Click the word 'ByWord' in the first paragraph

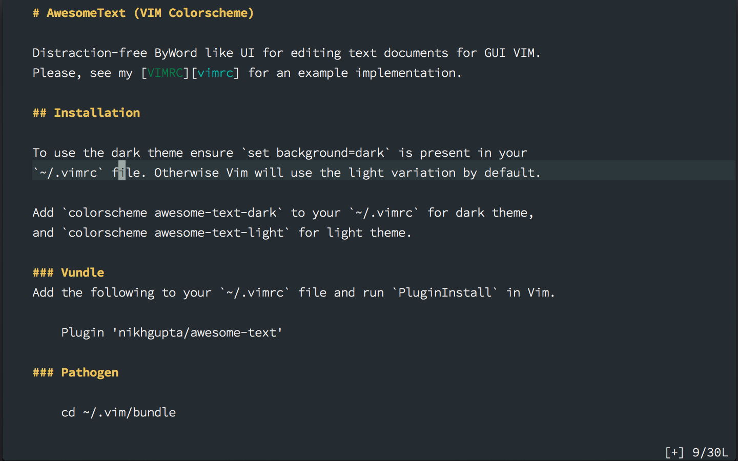(176, 53)
